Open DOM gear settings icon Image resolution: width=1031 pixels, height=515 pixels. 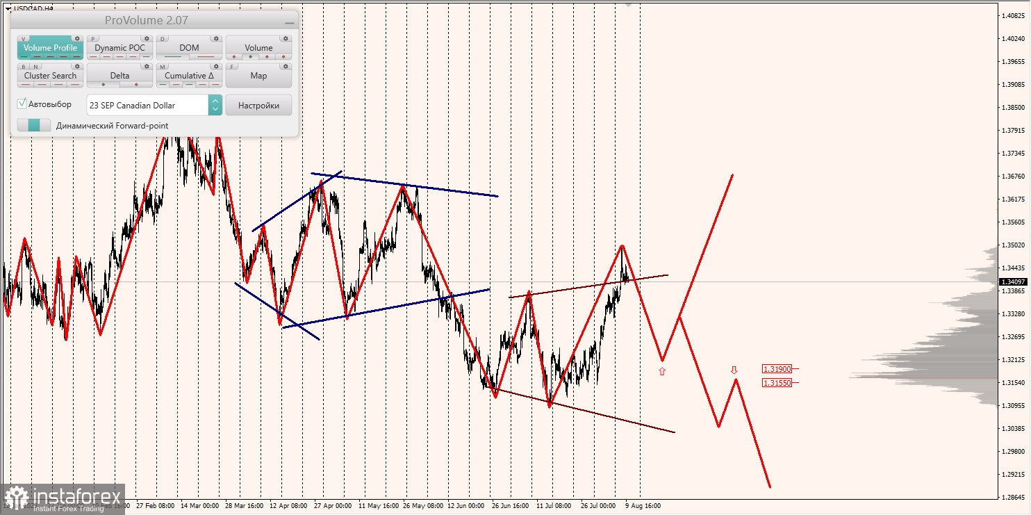click(216, 38)
